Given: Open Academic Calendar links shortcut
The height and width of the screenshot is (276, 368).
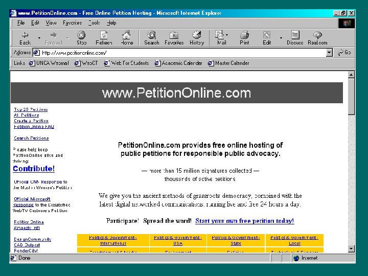Looking at the screenshot, I should (178, 63).
